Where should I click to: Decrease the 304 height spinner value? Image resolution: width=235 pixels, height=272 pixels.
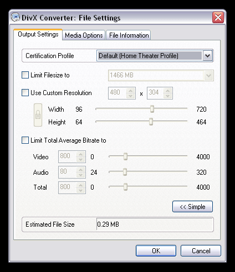(168, 96)
